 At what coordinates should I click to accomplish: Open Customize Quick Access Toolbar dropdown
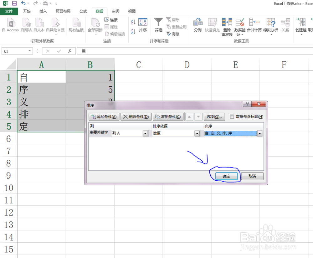(56, 3)
